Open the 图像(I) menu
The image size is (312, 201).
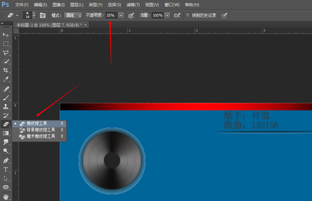(59, 4)
